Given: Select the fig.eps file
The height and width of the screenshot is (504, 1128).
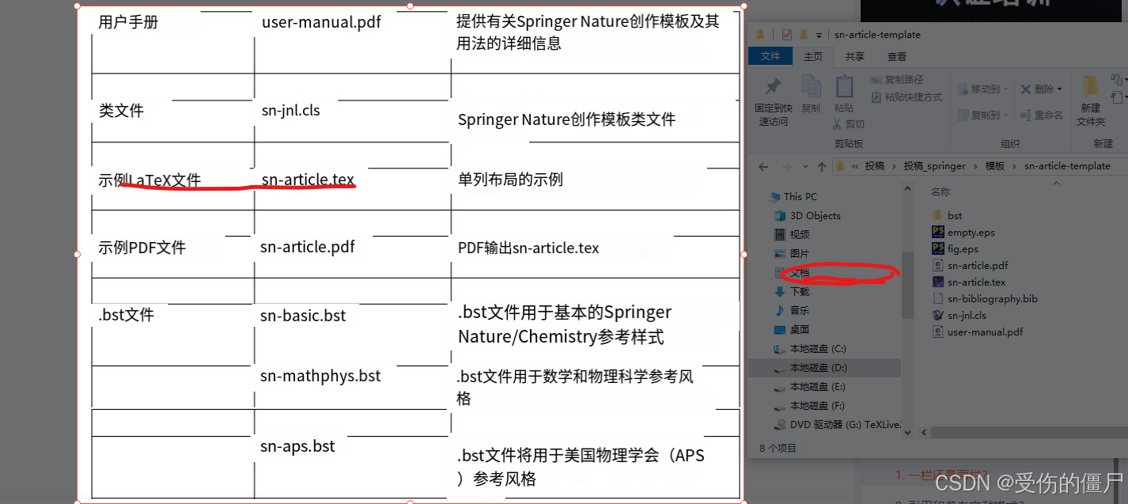Looking at the screenshot, I should 955,249.
